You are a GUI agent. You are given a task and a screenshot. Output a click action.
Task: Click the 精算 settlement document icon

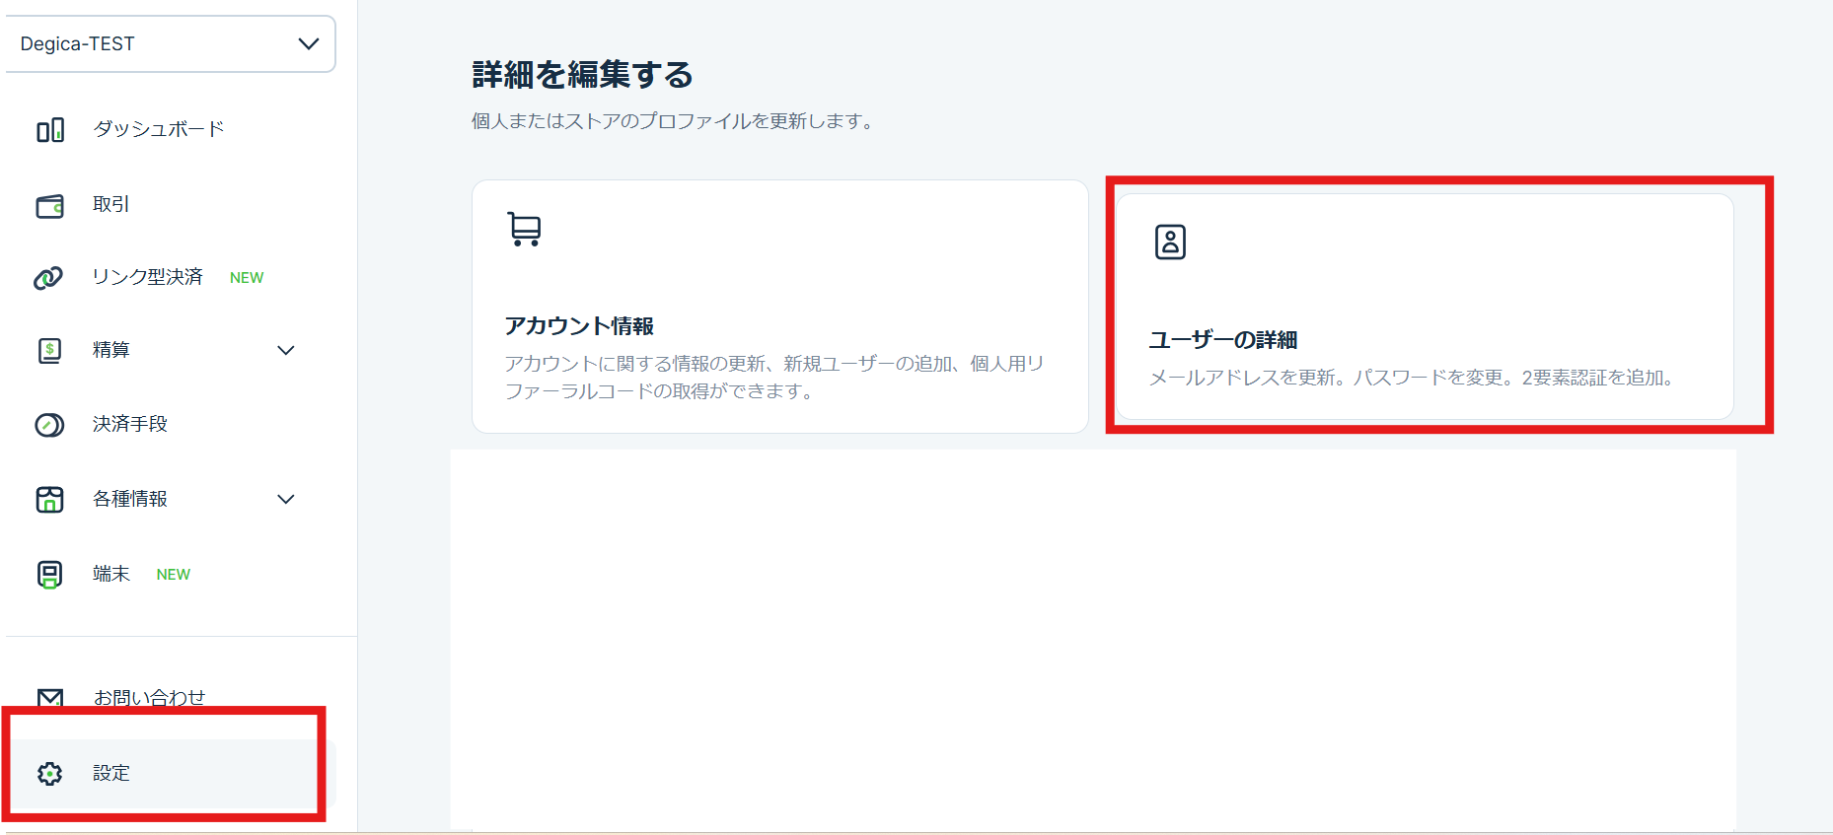click(x=49, y=351)
